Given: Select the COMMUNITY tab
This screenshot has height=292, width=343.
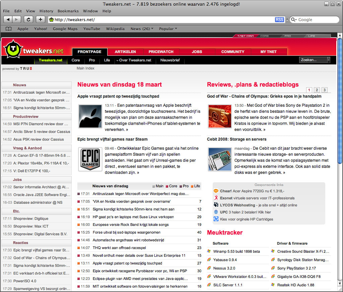Looking at the screenshot, I should click(233, 52).
